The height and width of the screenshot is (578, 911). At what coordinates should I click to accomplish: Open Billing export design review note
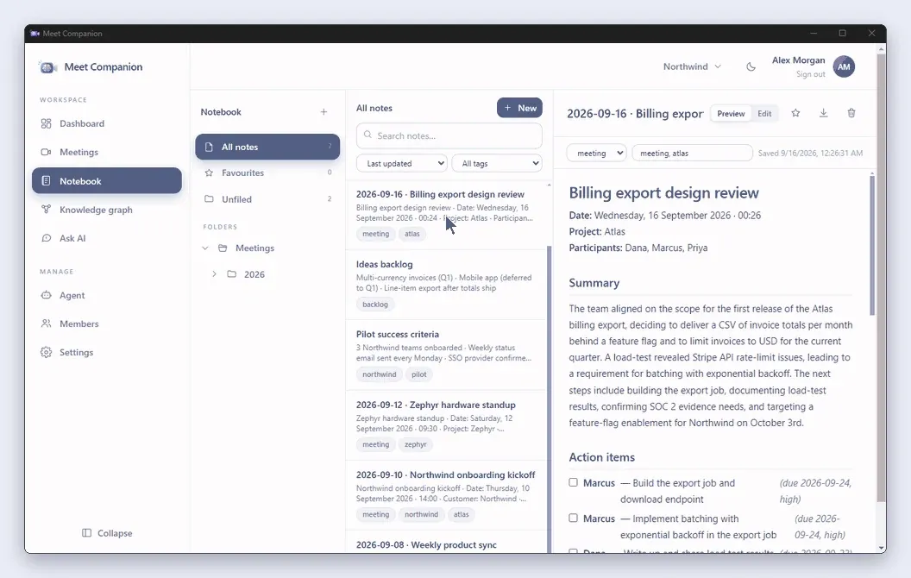(x=446, y=214)
